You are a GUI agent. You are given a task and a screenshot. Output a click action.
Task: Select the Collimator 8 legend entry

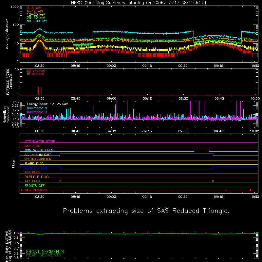click(37, 108)
